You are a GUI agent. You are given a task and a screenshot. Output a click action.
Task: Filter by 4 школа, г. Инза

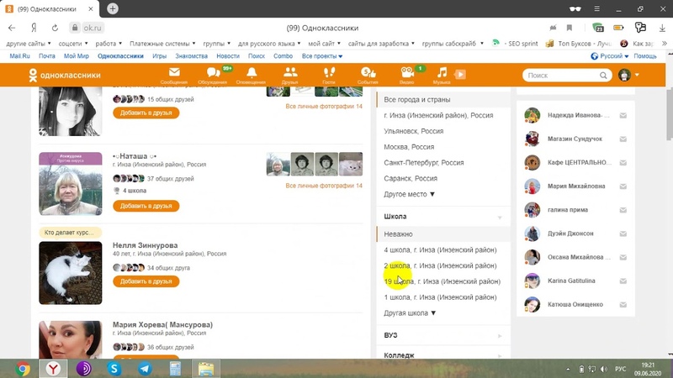440,249
